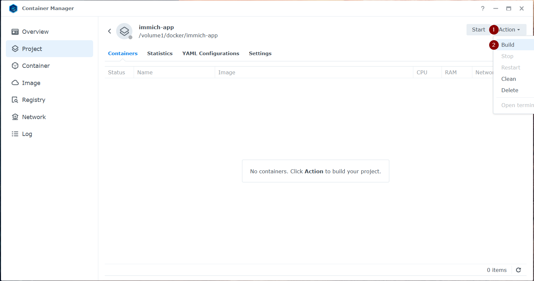Click the '0 items' count text
The width and height of the screenshot is (534, 281).
click(497, 270)
